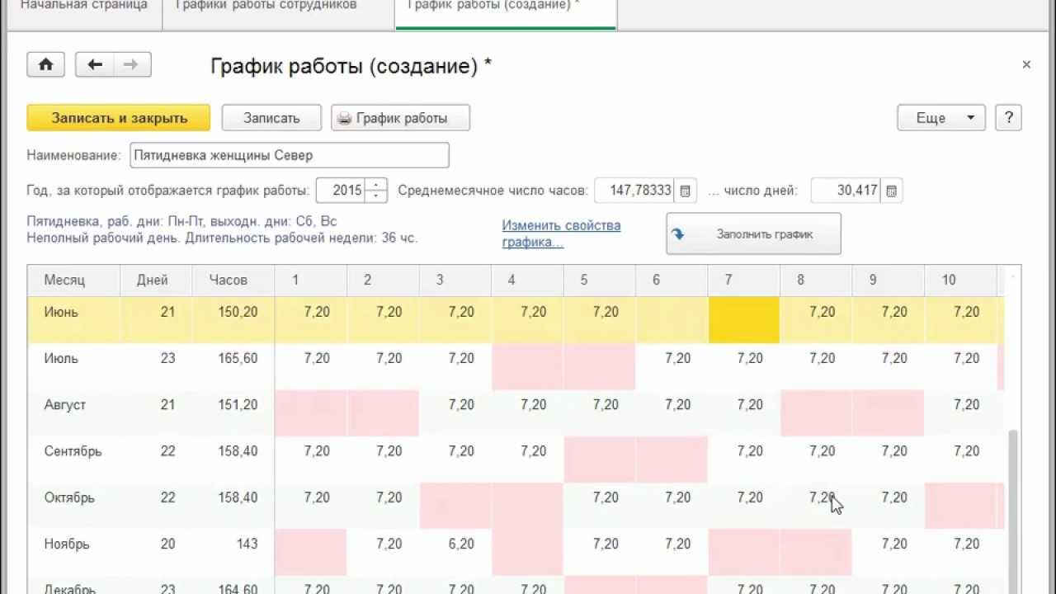Decrease the year with down arrow
The width and height of the screenshot is (1056, 594).
[x=376, y=196]
